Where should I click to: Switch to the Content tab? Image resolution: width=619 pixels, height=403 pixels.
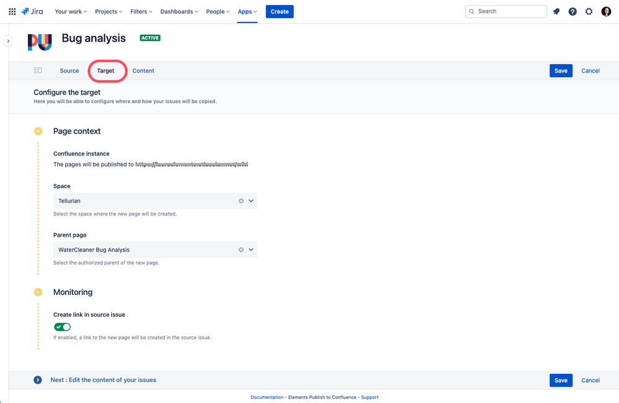[143, 70]
